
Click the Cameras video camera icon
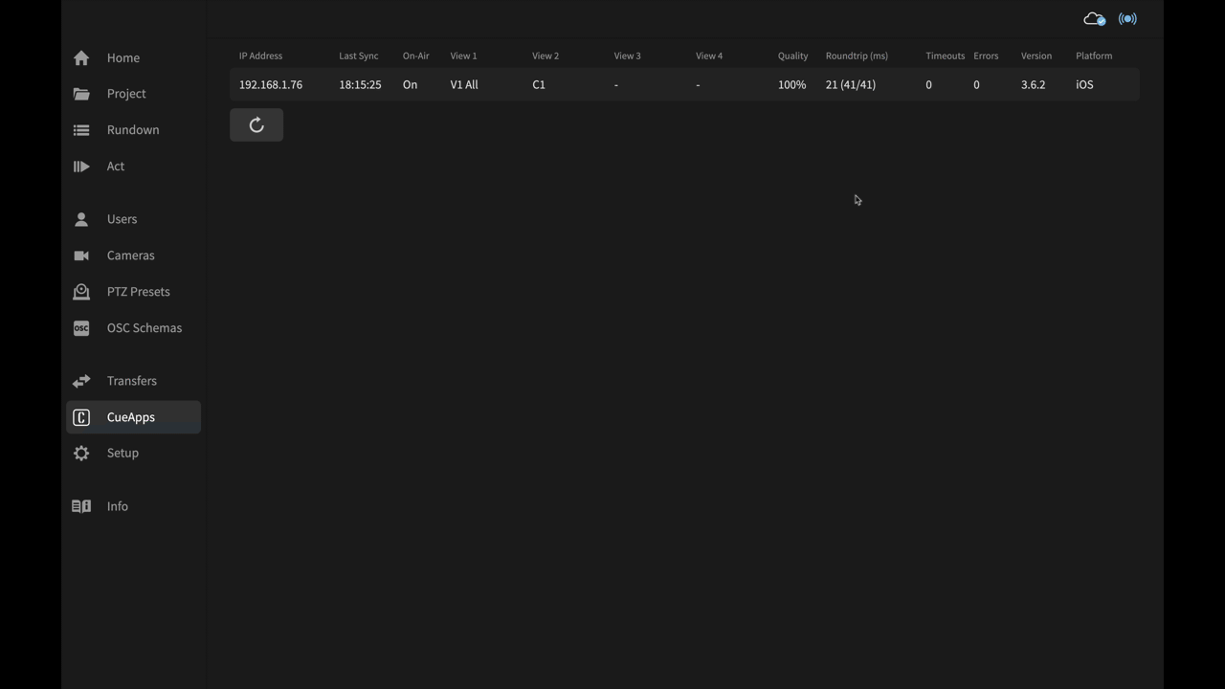[x=81, y=256]
